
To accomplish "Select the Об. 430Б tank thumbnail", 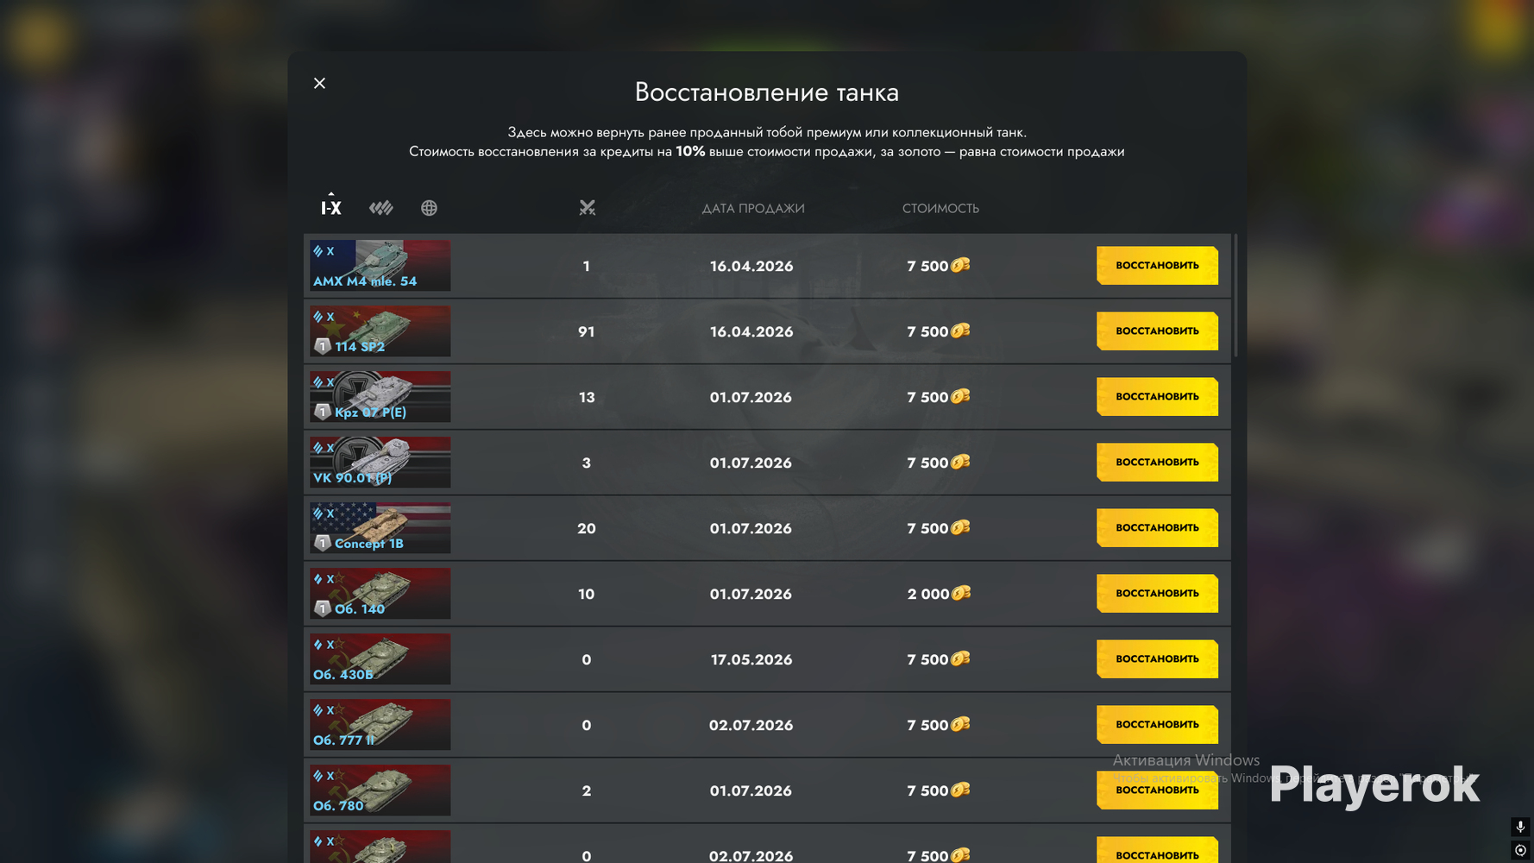I will click(380, 658).
